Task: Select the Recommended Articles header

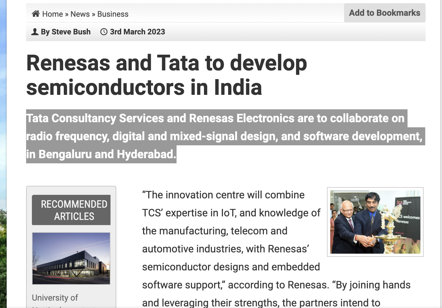Action: [x=71, y=210]
